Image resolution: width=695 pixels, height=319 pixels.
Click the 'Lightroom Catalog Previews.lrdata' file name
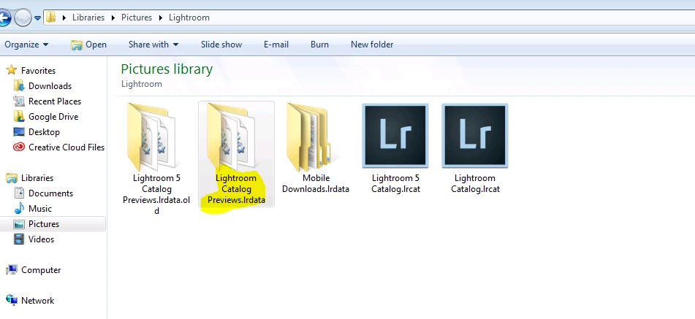coord(236,189)
